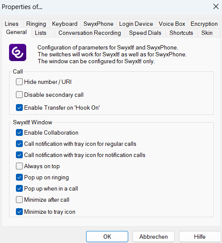Toggle Enable Collaboration checkbox
The width and height of the screenshot is (222, 243).
click(19, 132)
